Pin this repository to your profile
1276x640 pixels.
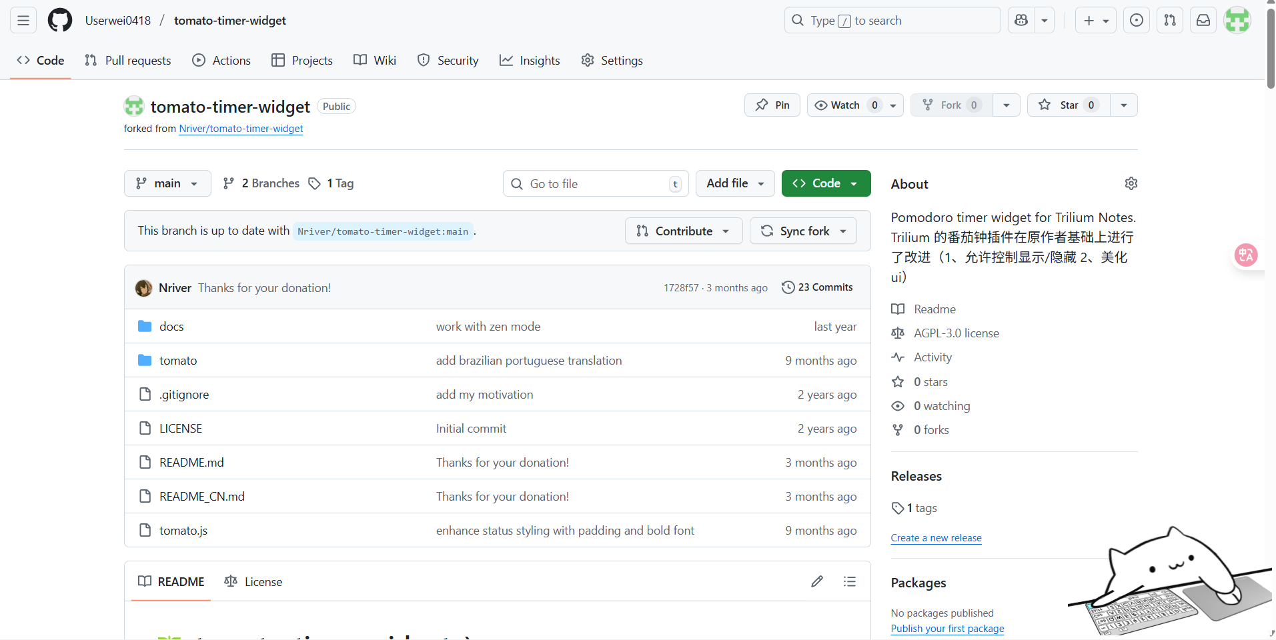click(772, 105)
